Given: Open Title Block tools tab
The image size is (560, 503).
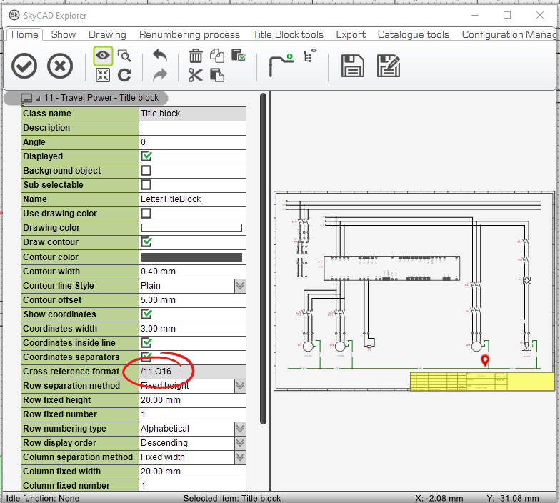Looking at the screenshot, I should (x=288, y=34).
